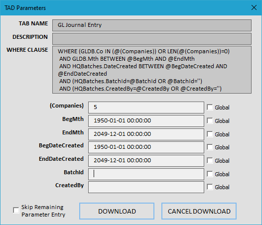Click the CreatedBy label text

(x=70, y=185)
